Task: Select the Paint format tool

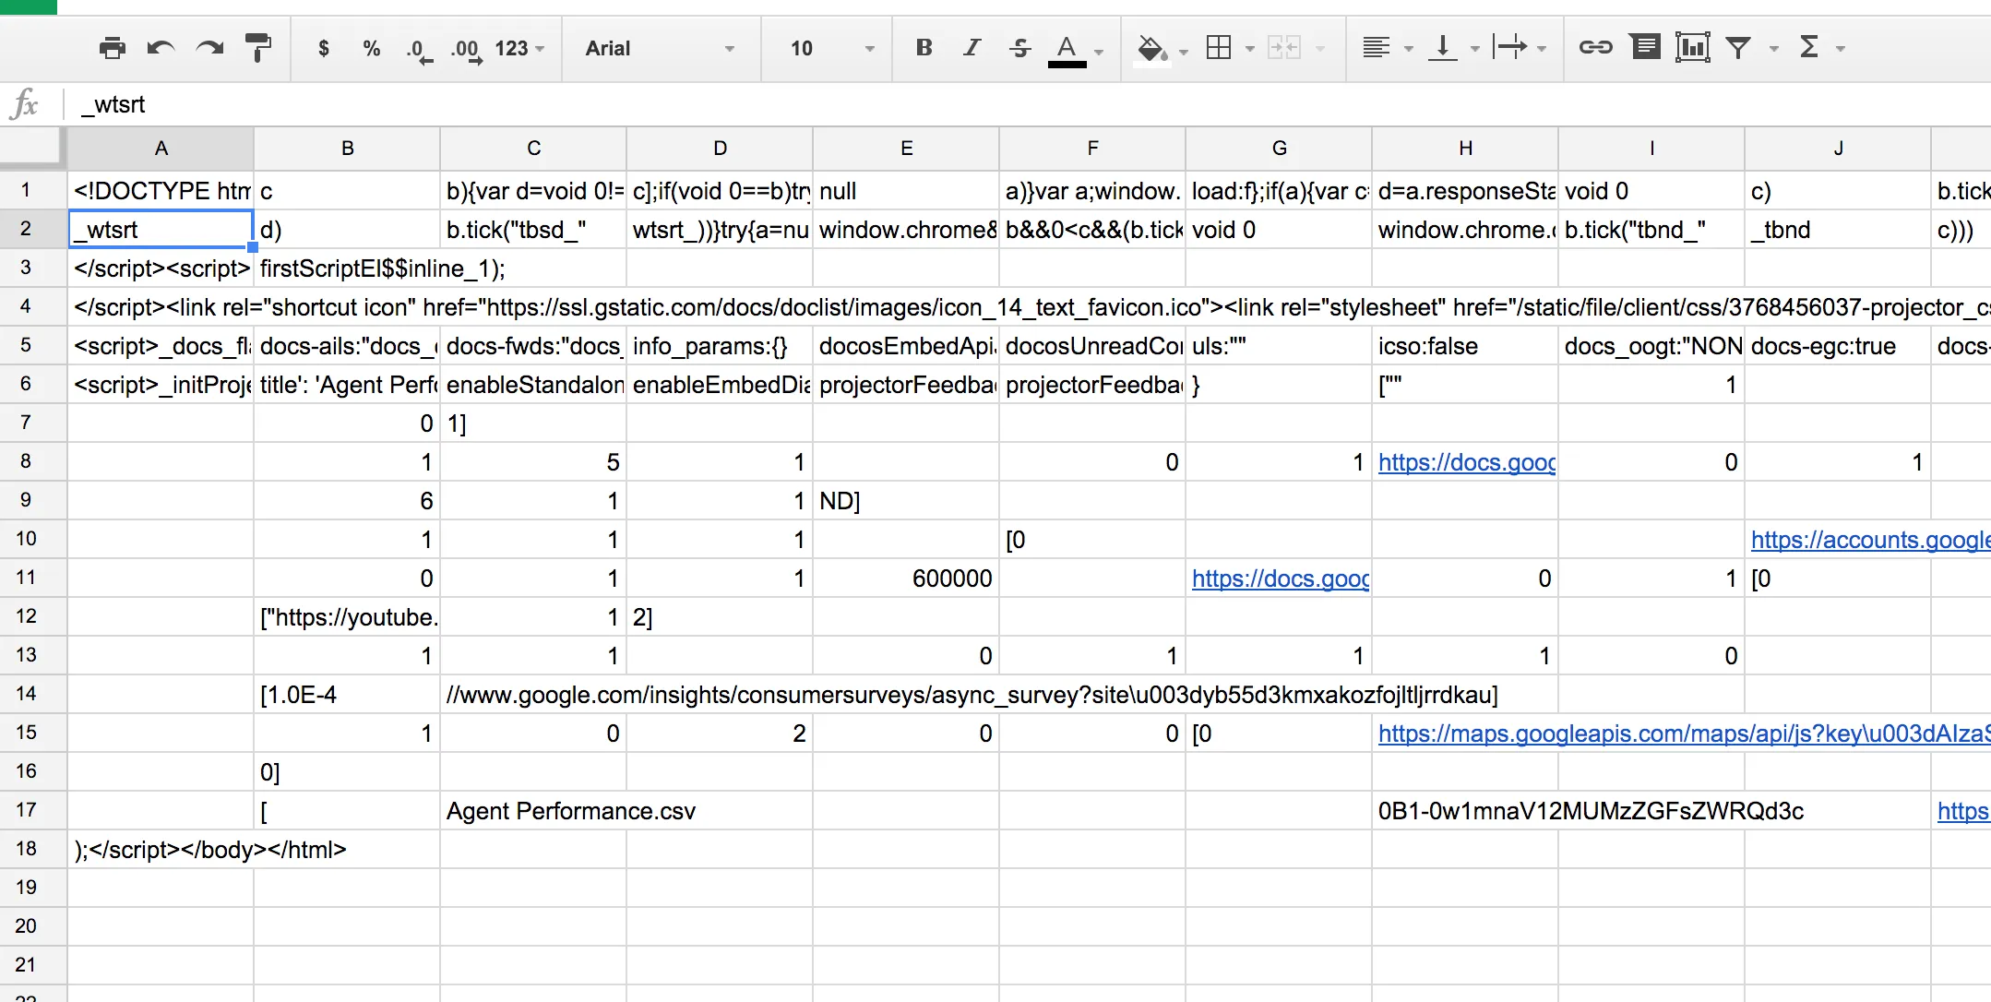Action: [258, 48]
